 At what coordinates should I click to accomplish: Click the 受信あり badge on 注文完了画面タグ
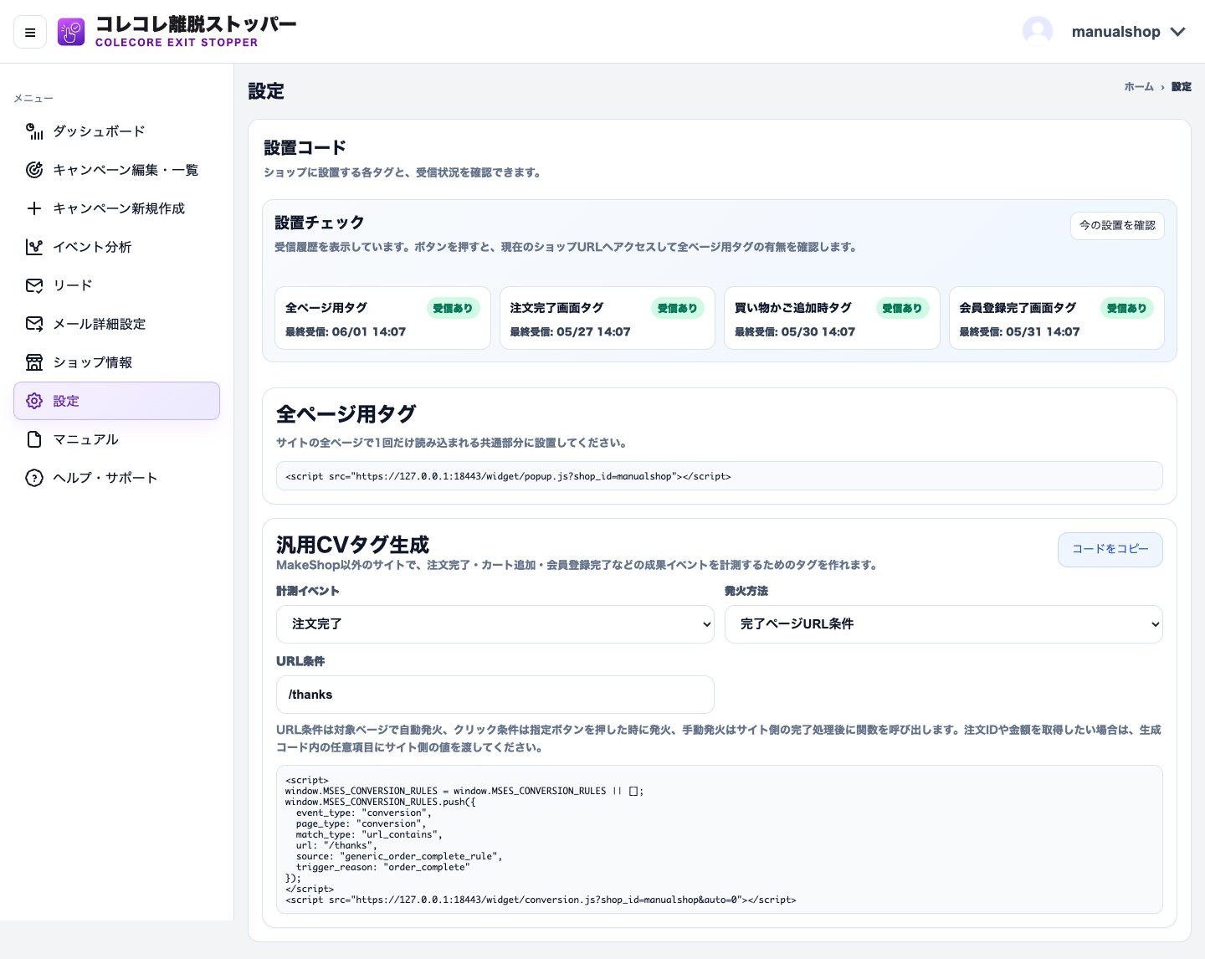pos(678,308)
